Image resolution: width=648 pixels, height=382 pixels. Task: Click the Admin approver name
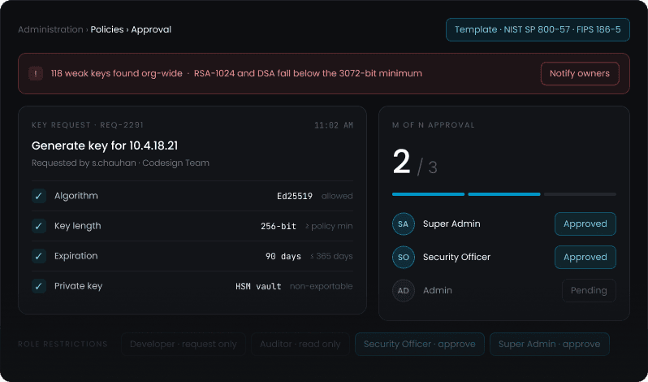(437, 291)
